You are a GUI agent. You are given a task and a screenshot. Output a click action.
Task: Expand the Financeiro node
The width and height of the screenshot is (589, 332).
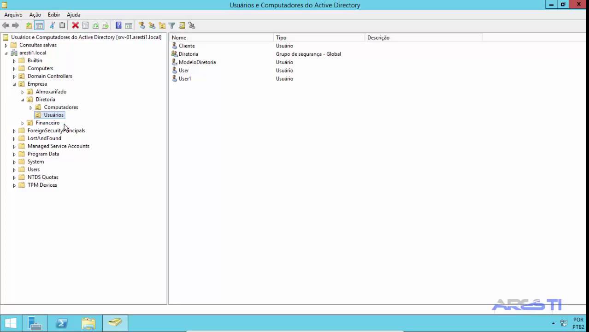[x=23, y=123]
